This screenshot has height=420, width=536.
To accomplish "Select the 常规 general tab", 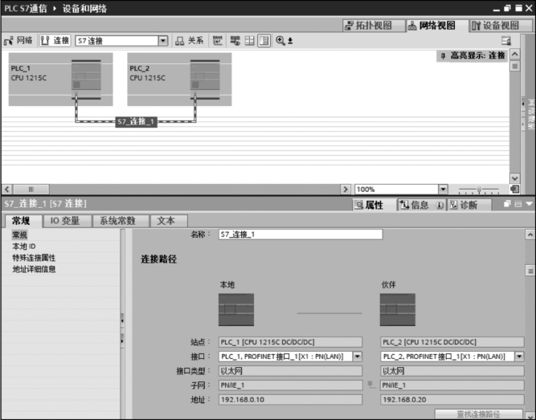I will click(23, 221).
